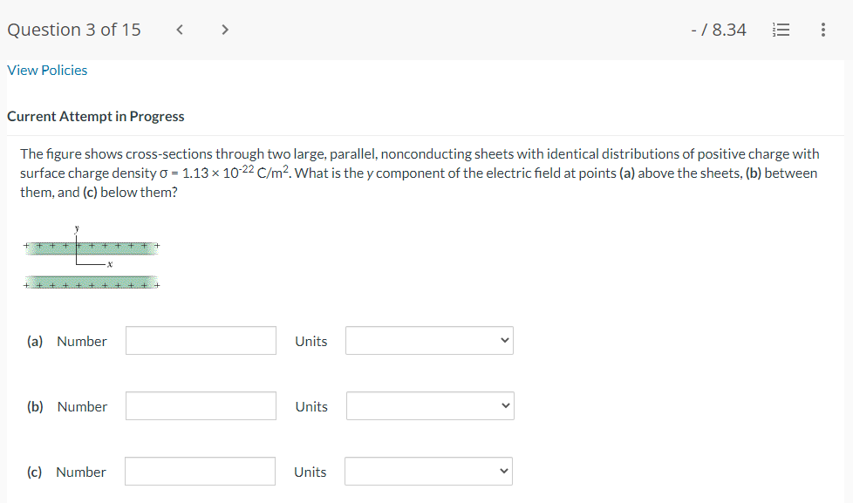The width and height of the screenshot is (853, 503).
Task: Expand the part (a) Units dropdown
Action: 429,341
